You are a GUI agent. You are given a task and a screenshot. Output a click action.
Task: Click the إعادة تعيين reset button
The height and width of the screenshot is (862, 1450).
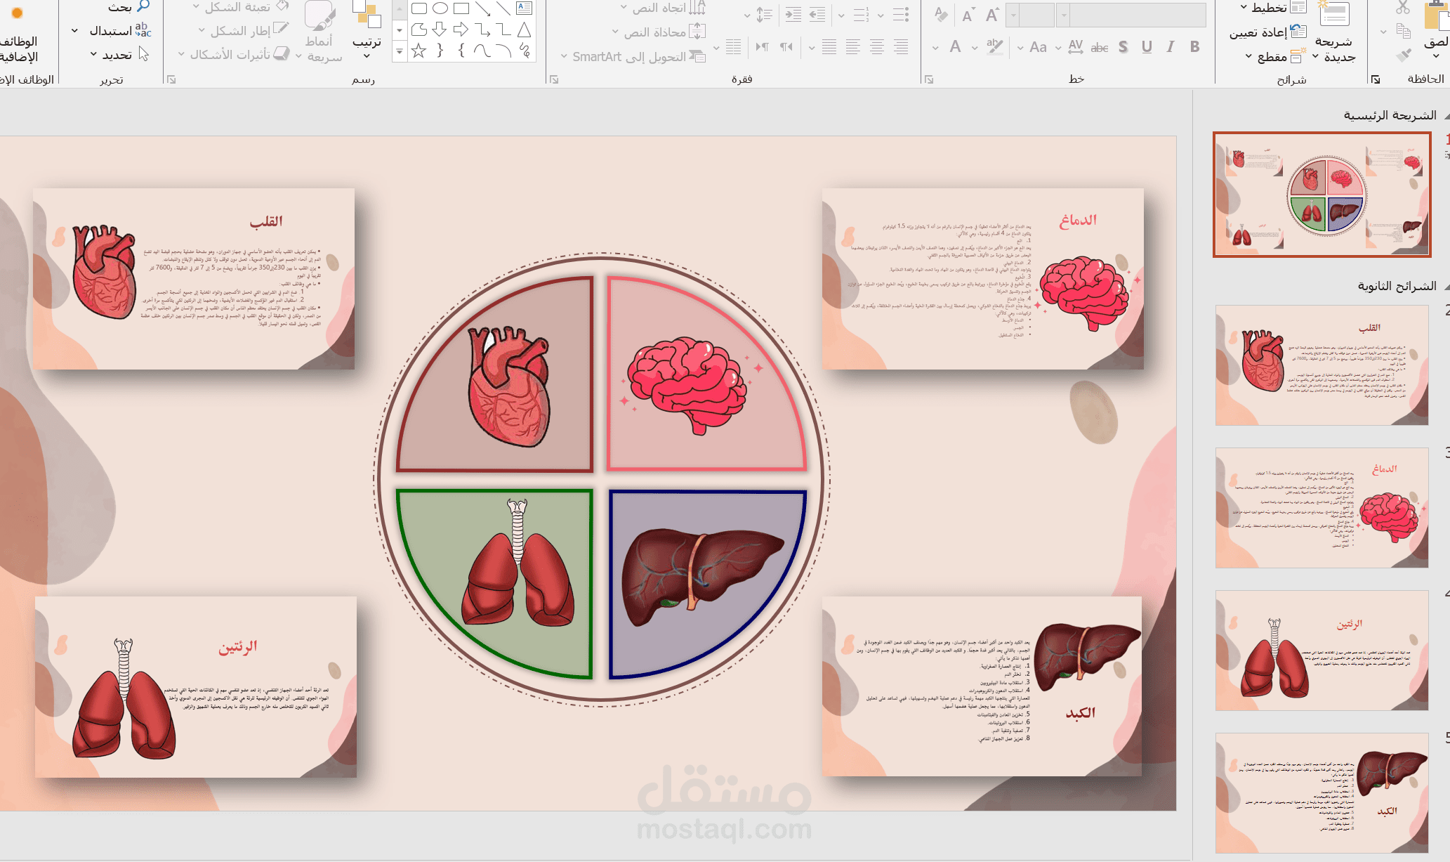click(x=1268, y=32)
